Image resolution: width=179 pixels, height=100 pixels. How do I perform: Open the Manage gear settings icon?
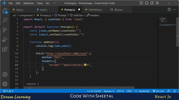point(5,84)
